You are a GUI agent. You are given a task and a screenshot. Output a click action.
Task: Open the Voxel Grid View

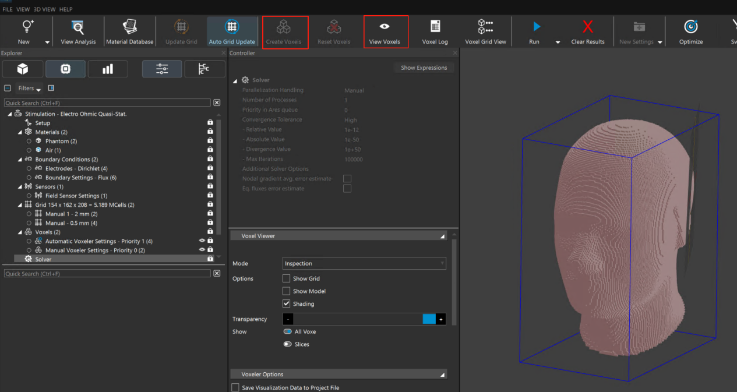pyautogui.click(x=485, y=27)
